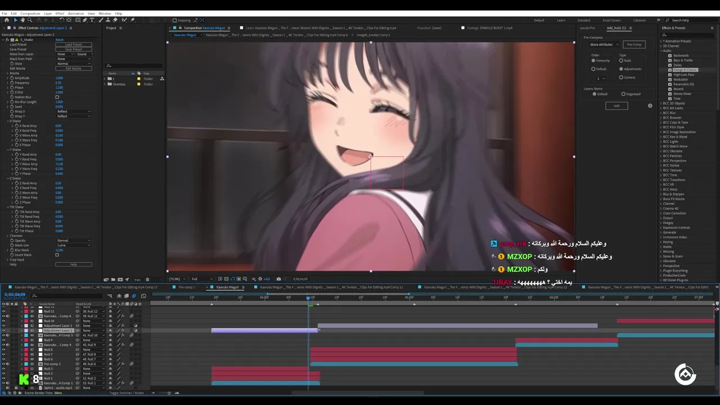Click the Add_Nulls info icon
Viewport: 720px width, 405px height.
click(x=650, y=106)
